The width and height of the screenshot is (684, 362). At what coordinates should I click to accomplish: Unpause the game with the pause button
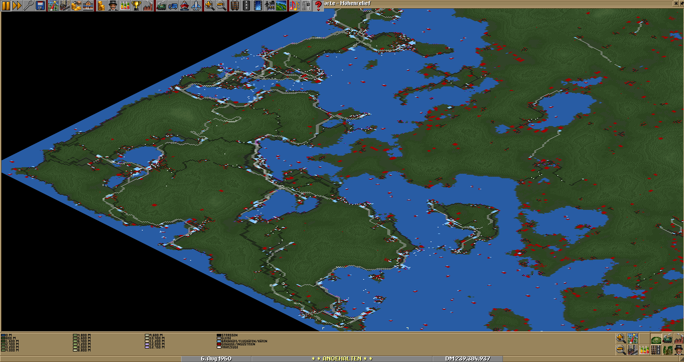pos(6,6)
